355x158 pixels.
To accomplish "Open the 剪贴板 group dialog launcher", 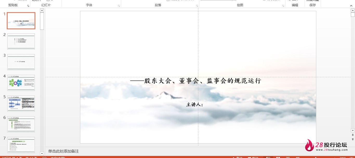I will (x=28, y=6).
